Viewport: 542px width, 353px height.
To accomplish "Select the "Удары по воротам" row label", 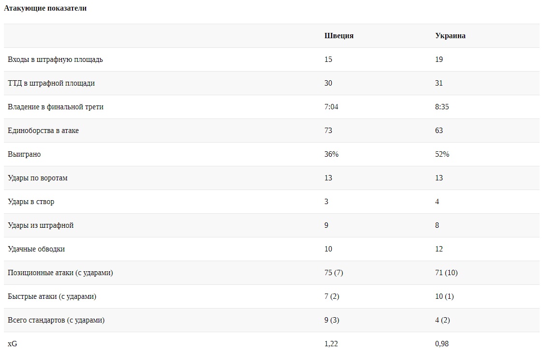I will tap(38, 178).
